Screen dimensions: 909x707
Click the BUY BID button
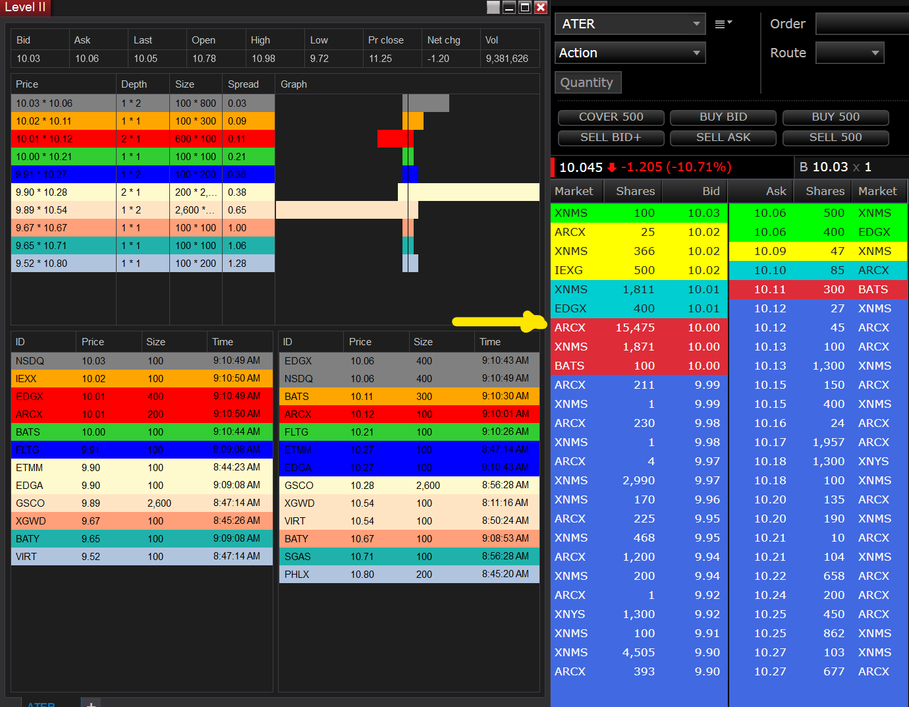click(723, 117)
